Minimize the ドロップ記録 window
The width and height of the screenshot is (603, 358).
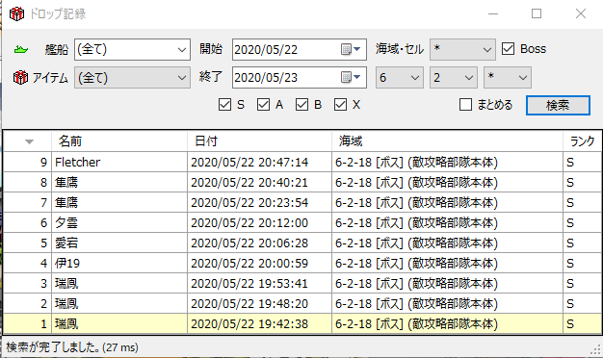pos(493,13)
